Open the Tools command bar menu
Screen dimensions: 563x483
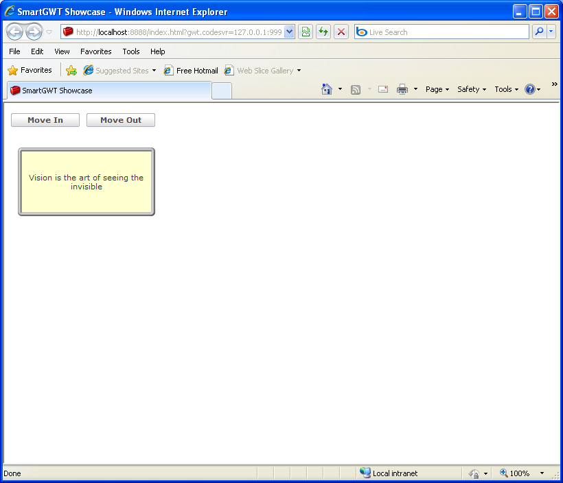coord(506,89)
